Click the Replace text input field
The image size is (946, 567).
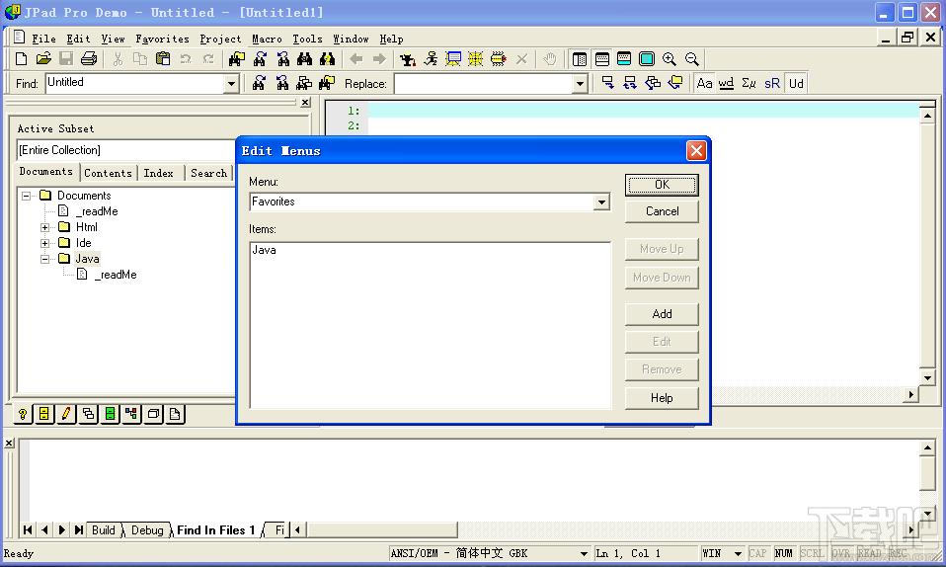click(x=483, y=84)
